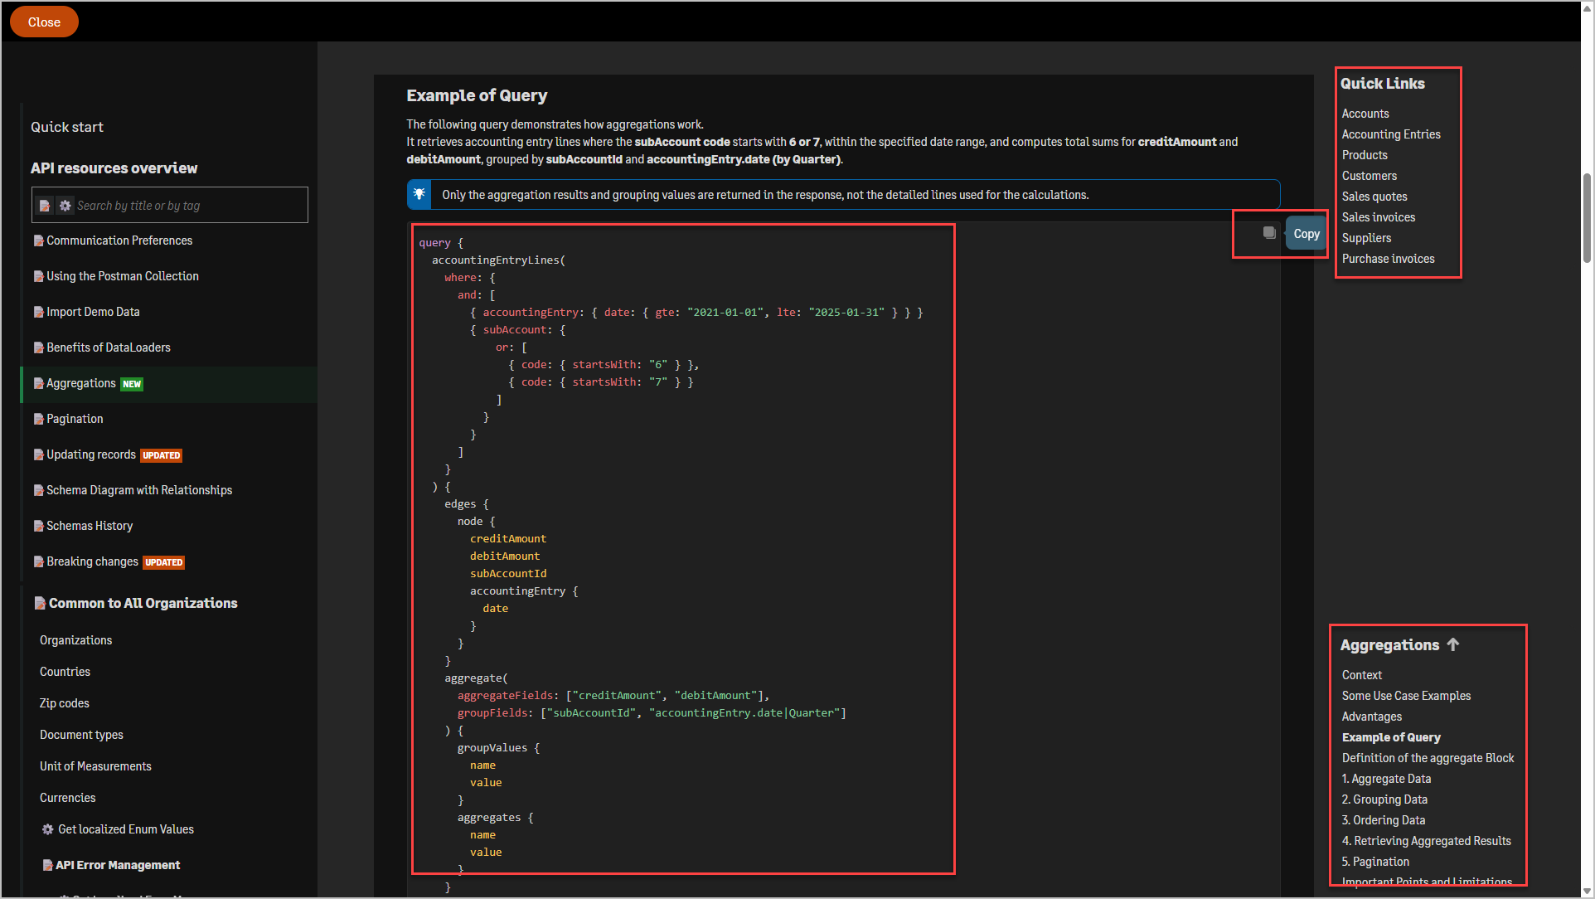Go to Accounts quick link
Viewport: 1595px width, 899px height.
coord(1365,114)
